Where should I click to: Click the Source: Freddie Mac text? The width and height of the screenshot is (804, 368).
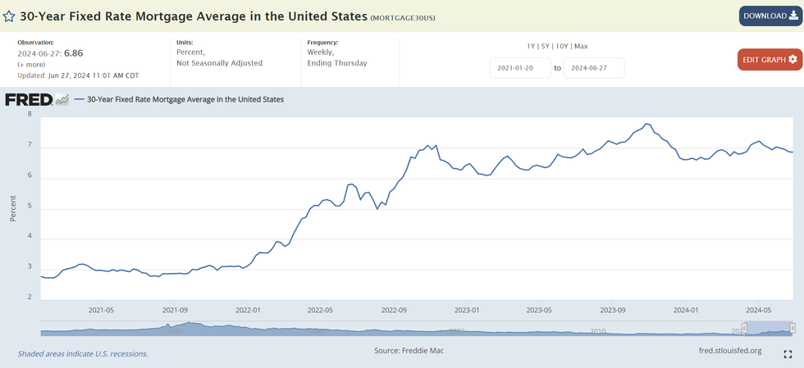pyautogui.click(x=409, y=352)
